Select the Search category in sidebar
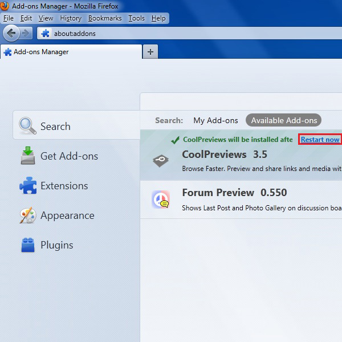342x342 pixels. coord(76,125)
